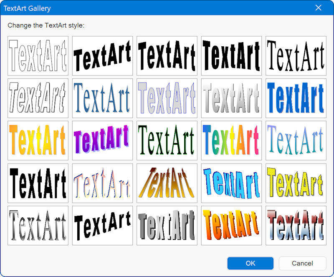Pick the dark blue serif TextArt style
Image resolution: width=334 pixels, height=277 pixels.
[102, 98]
